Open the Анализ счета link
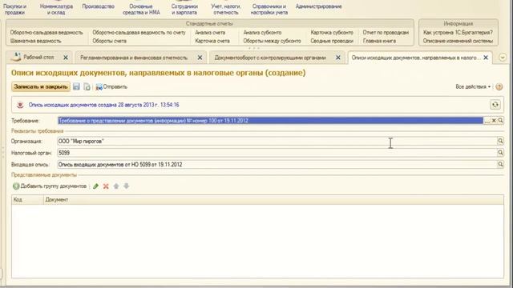 tap(210, 32)
